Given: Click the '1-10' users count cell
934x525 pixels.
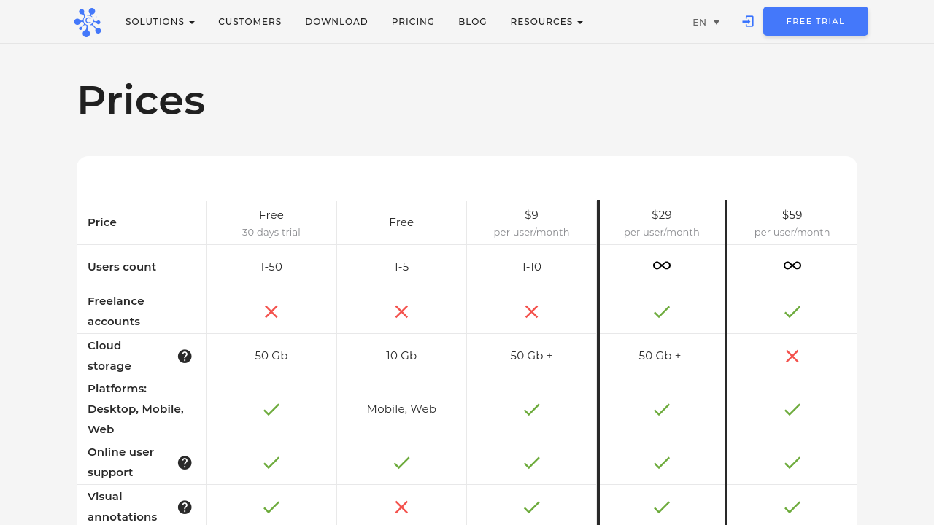Looking at the screenshot, I should (x=531, y=267).
